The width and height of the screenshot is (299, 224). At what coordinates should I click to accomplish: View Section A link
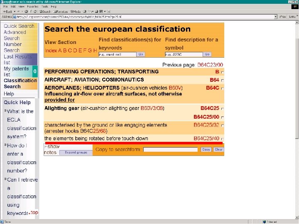click(x=60, y=51)
